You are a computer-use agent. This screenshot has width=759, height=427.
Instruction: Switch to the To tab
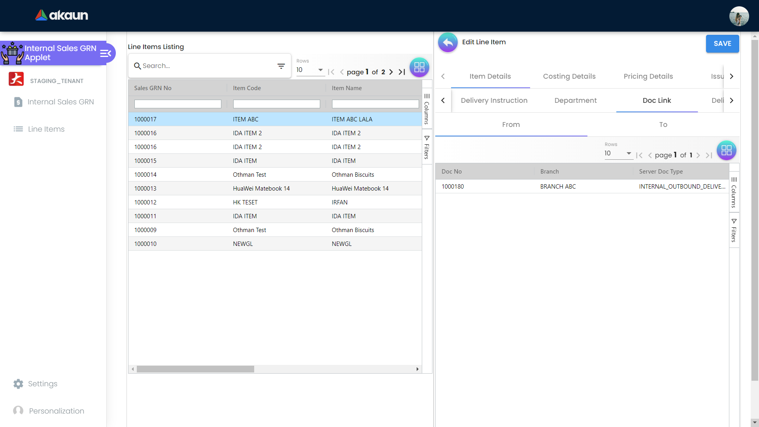pos(663,125)
